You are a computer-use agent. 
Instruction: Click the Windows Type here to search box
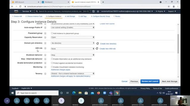(37, 93)
